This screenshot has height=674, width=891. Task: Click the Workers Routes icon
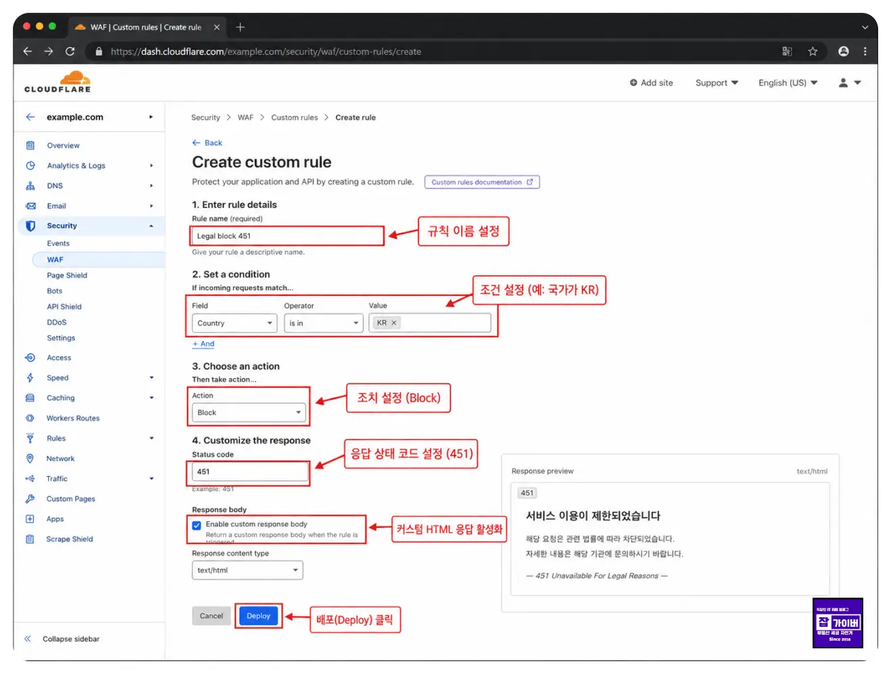pos(30,418)
